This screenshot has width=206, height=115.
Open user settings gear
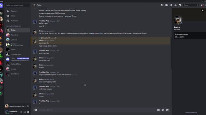tap(28, 112)
